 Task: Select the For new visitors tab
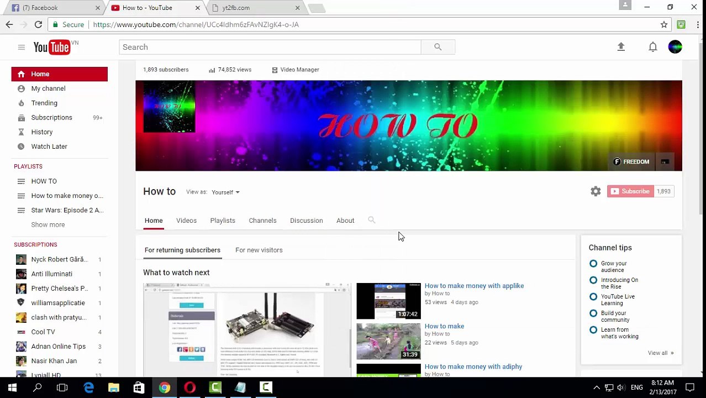259,250
